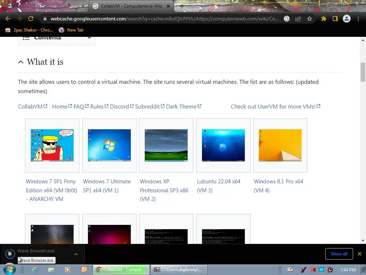
Task: Click the address bar URL field
Action: (x=164, y=19)
